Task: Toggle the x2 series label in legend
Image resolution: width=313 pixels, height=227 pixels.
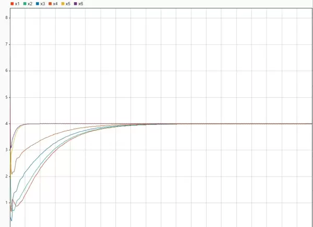Action: click(x=30, y=4)
